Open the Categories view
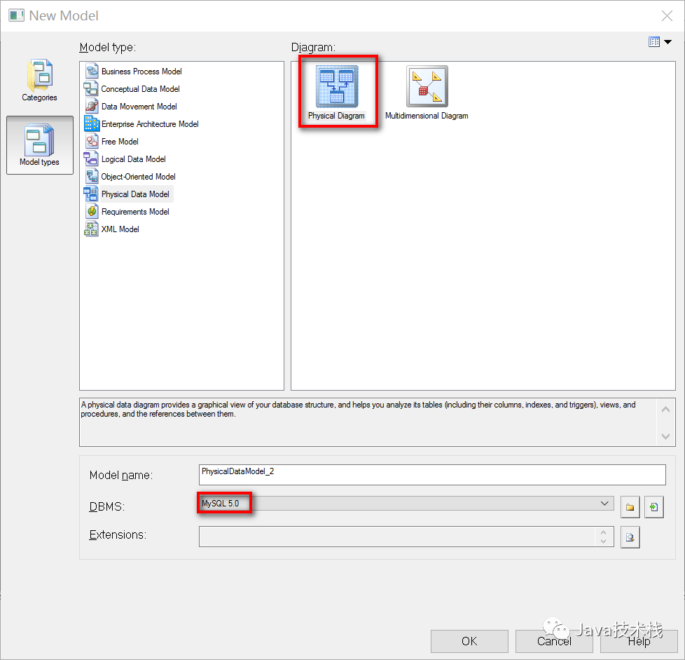 click(x=39, y=80)
